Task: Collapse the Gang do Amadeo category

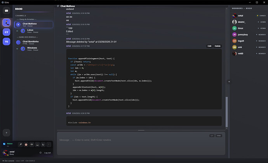Action: [26, 19]
